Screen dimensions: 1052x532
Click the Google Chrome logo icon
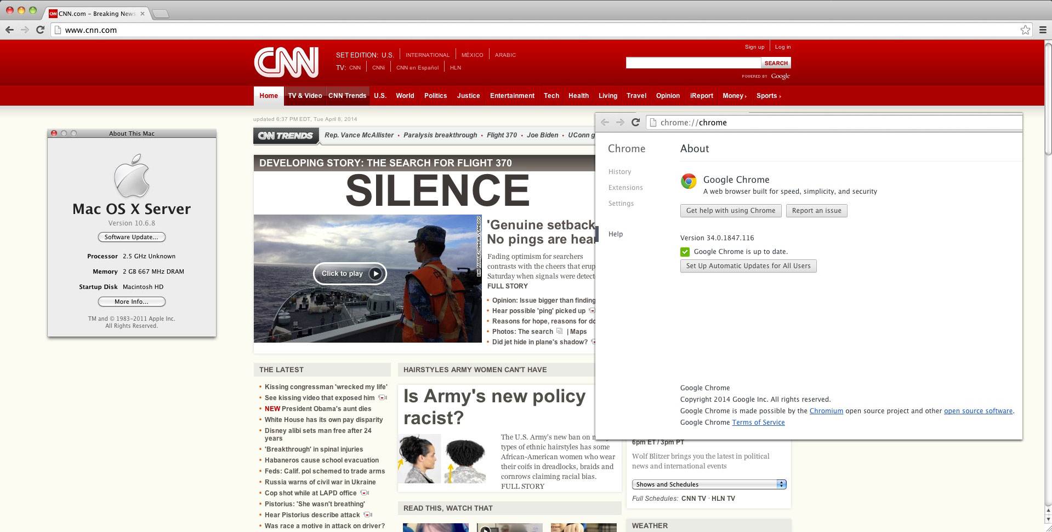click(689, 181)
